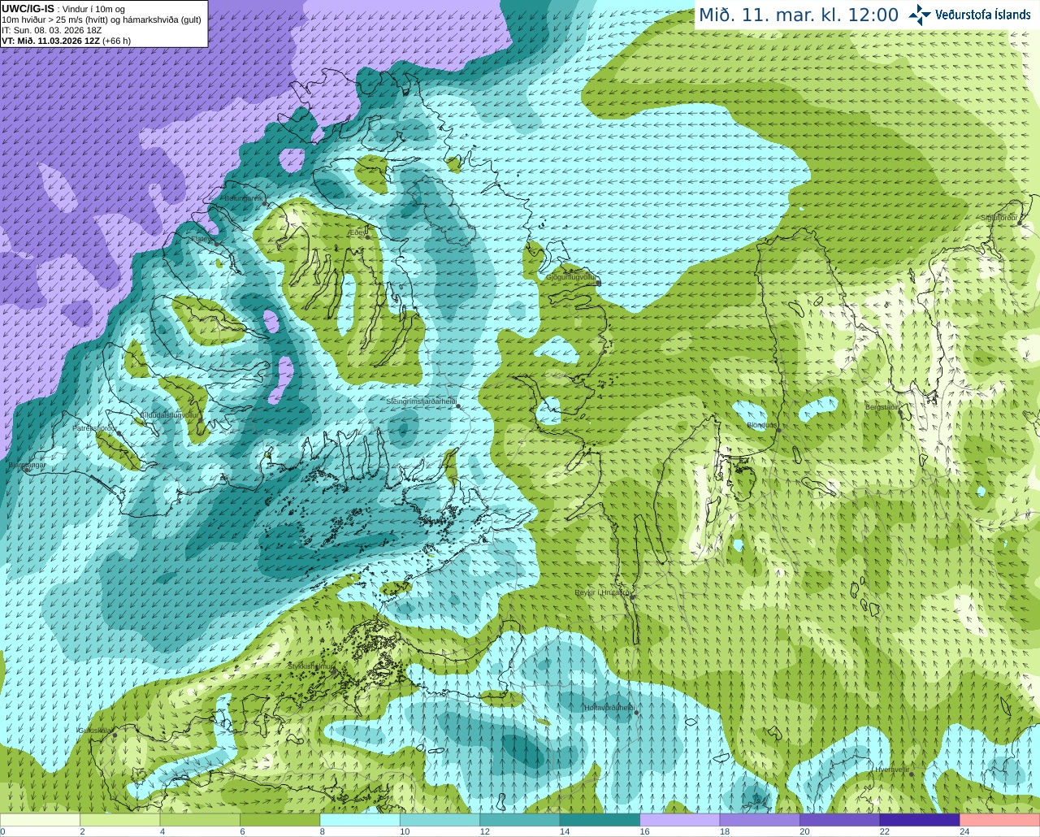
Task: Select the Siglufjörður station label
Action: (999, 218)
